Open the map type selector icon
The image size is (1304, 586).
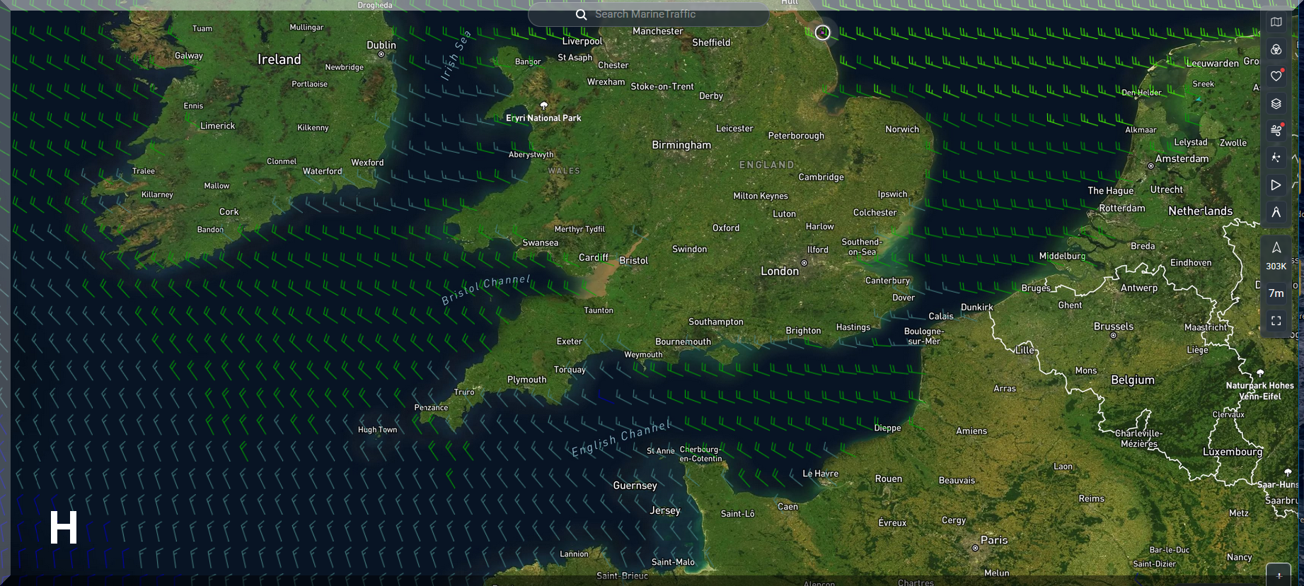[x=1276, y=22]
